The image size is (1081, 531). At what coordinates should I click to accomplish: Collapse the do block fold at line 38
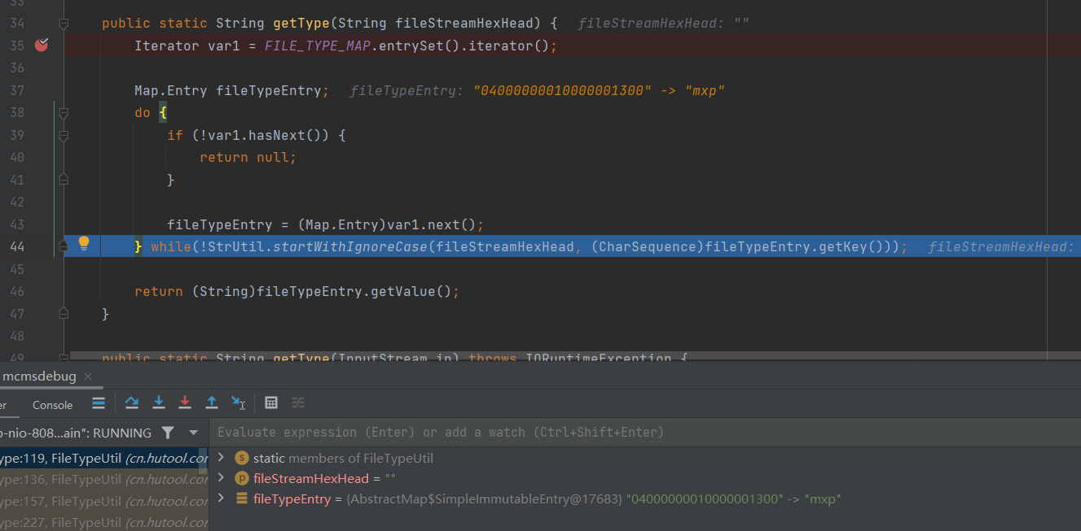click(x=64, y=113)
